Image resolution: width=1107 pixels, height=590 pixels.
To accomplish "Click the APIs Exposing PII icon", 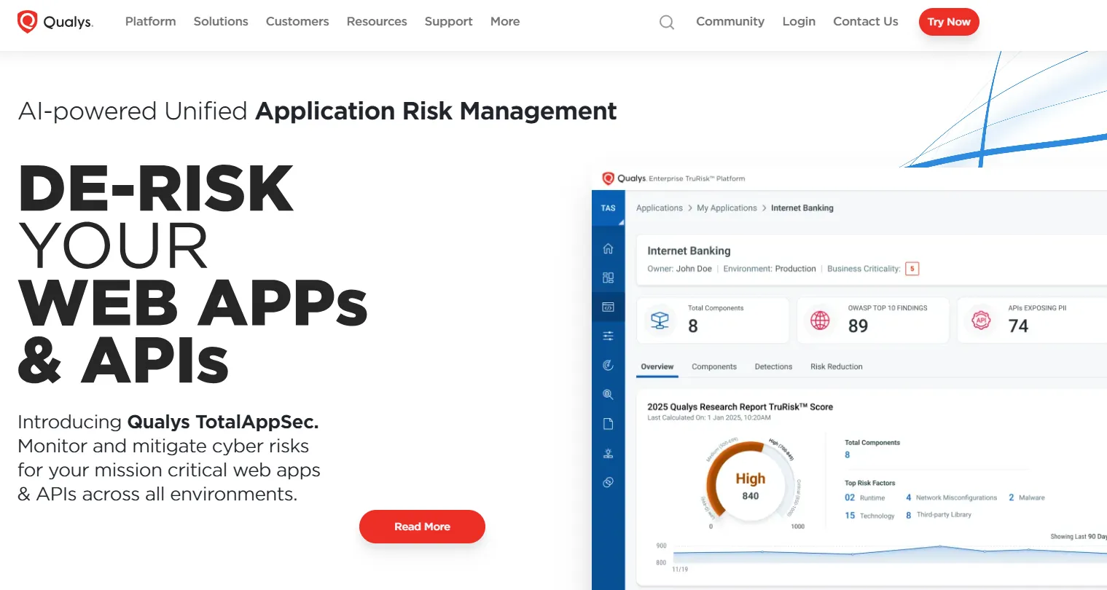I will click(x=981, y=320).
